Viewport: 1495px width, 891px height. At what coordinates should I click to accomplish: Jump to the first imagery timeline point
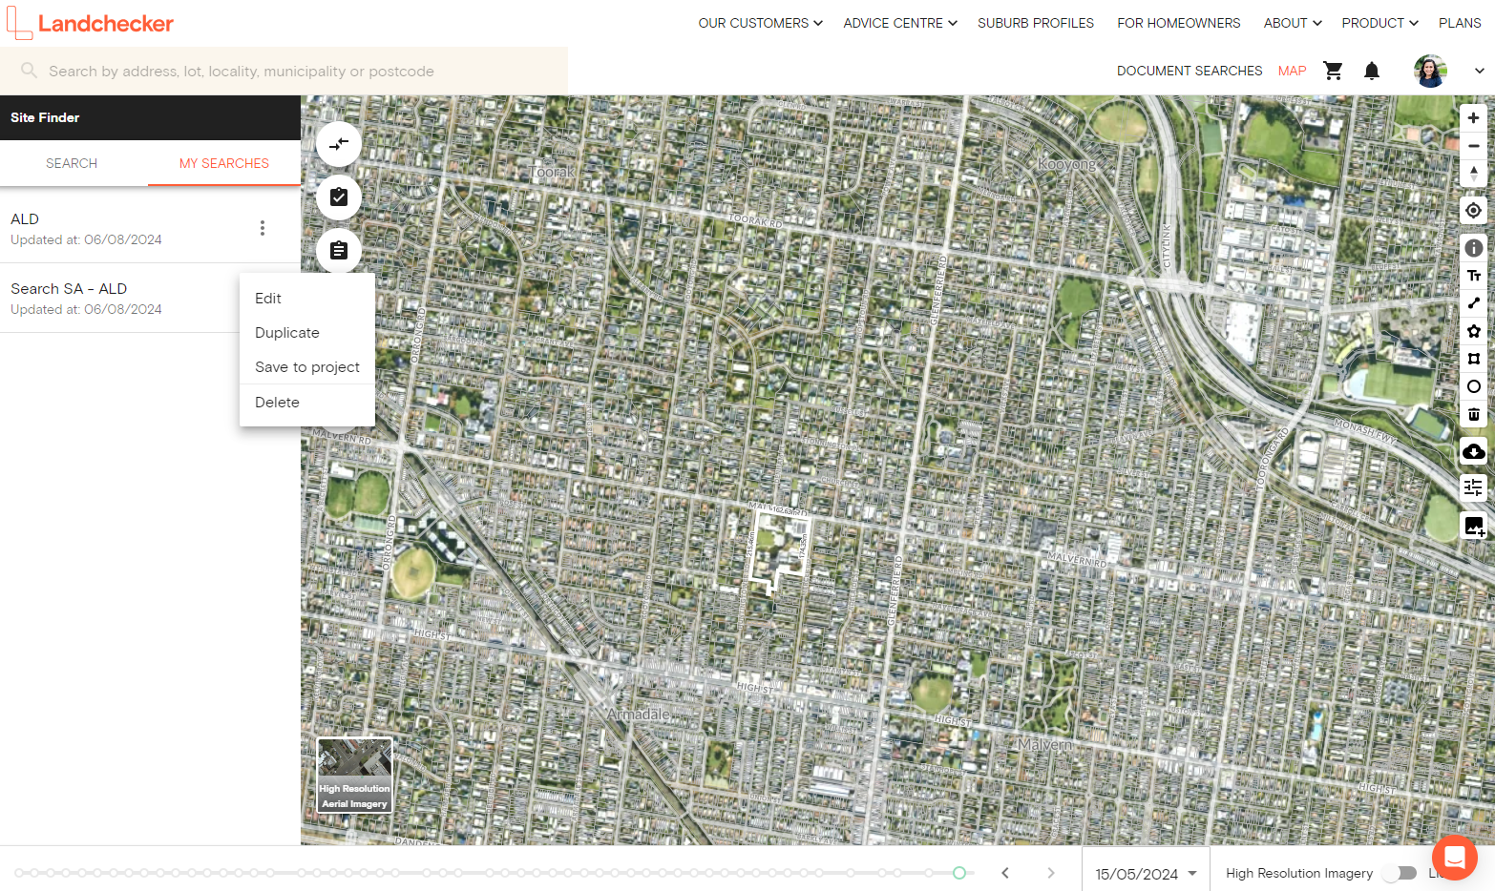19,873
